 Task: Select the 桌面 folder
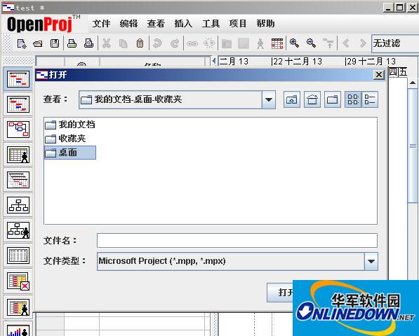tap(70, 153)
